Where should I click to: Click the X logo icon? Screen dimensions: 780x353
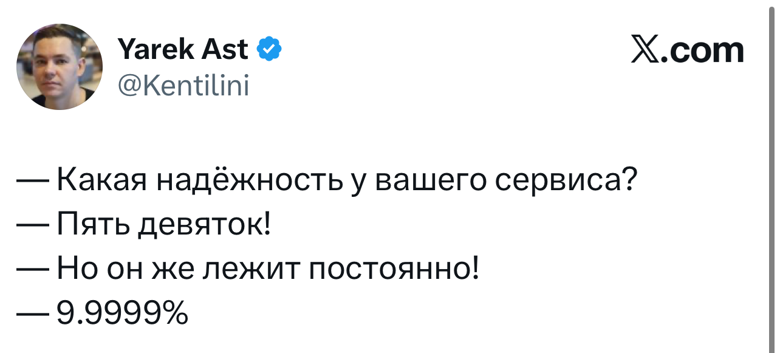(646, 50)
